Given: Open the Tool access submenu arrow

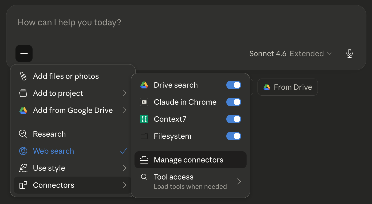Looking at the screenshot, I should (x=239, y=181).
